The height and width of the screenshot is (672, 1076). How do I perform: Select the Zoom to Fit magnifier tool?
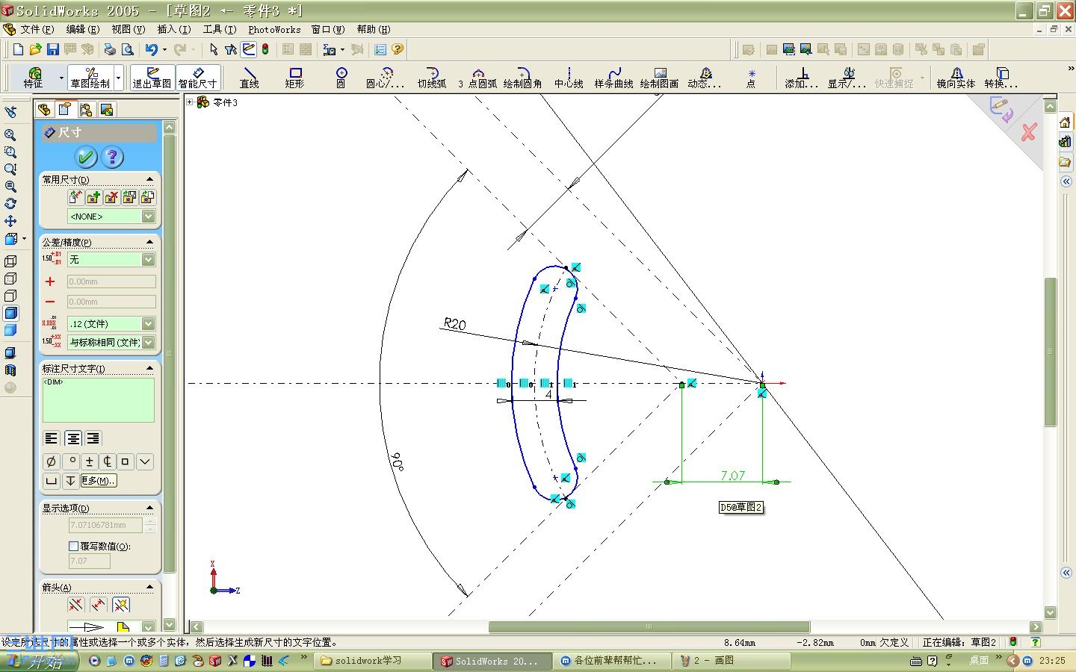click(10, 135)
